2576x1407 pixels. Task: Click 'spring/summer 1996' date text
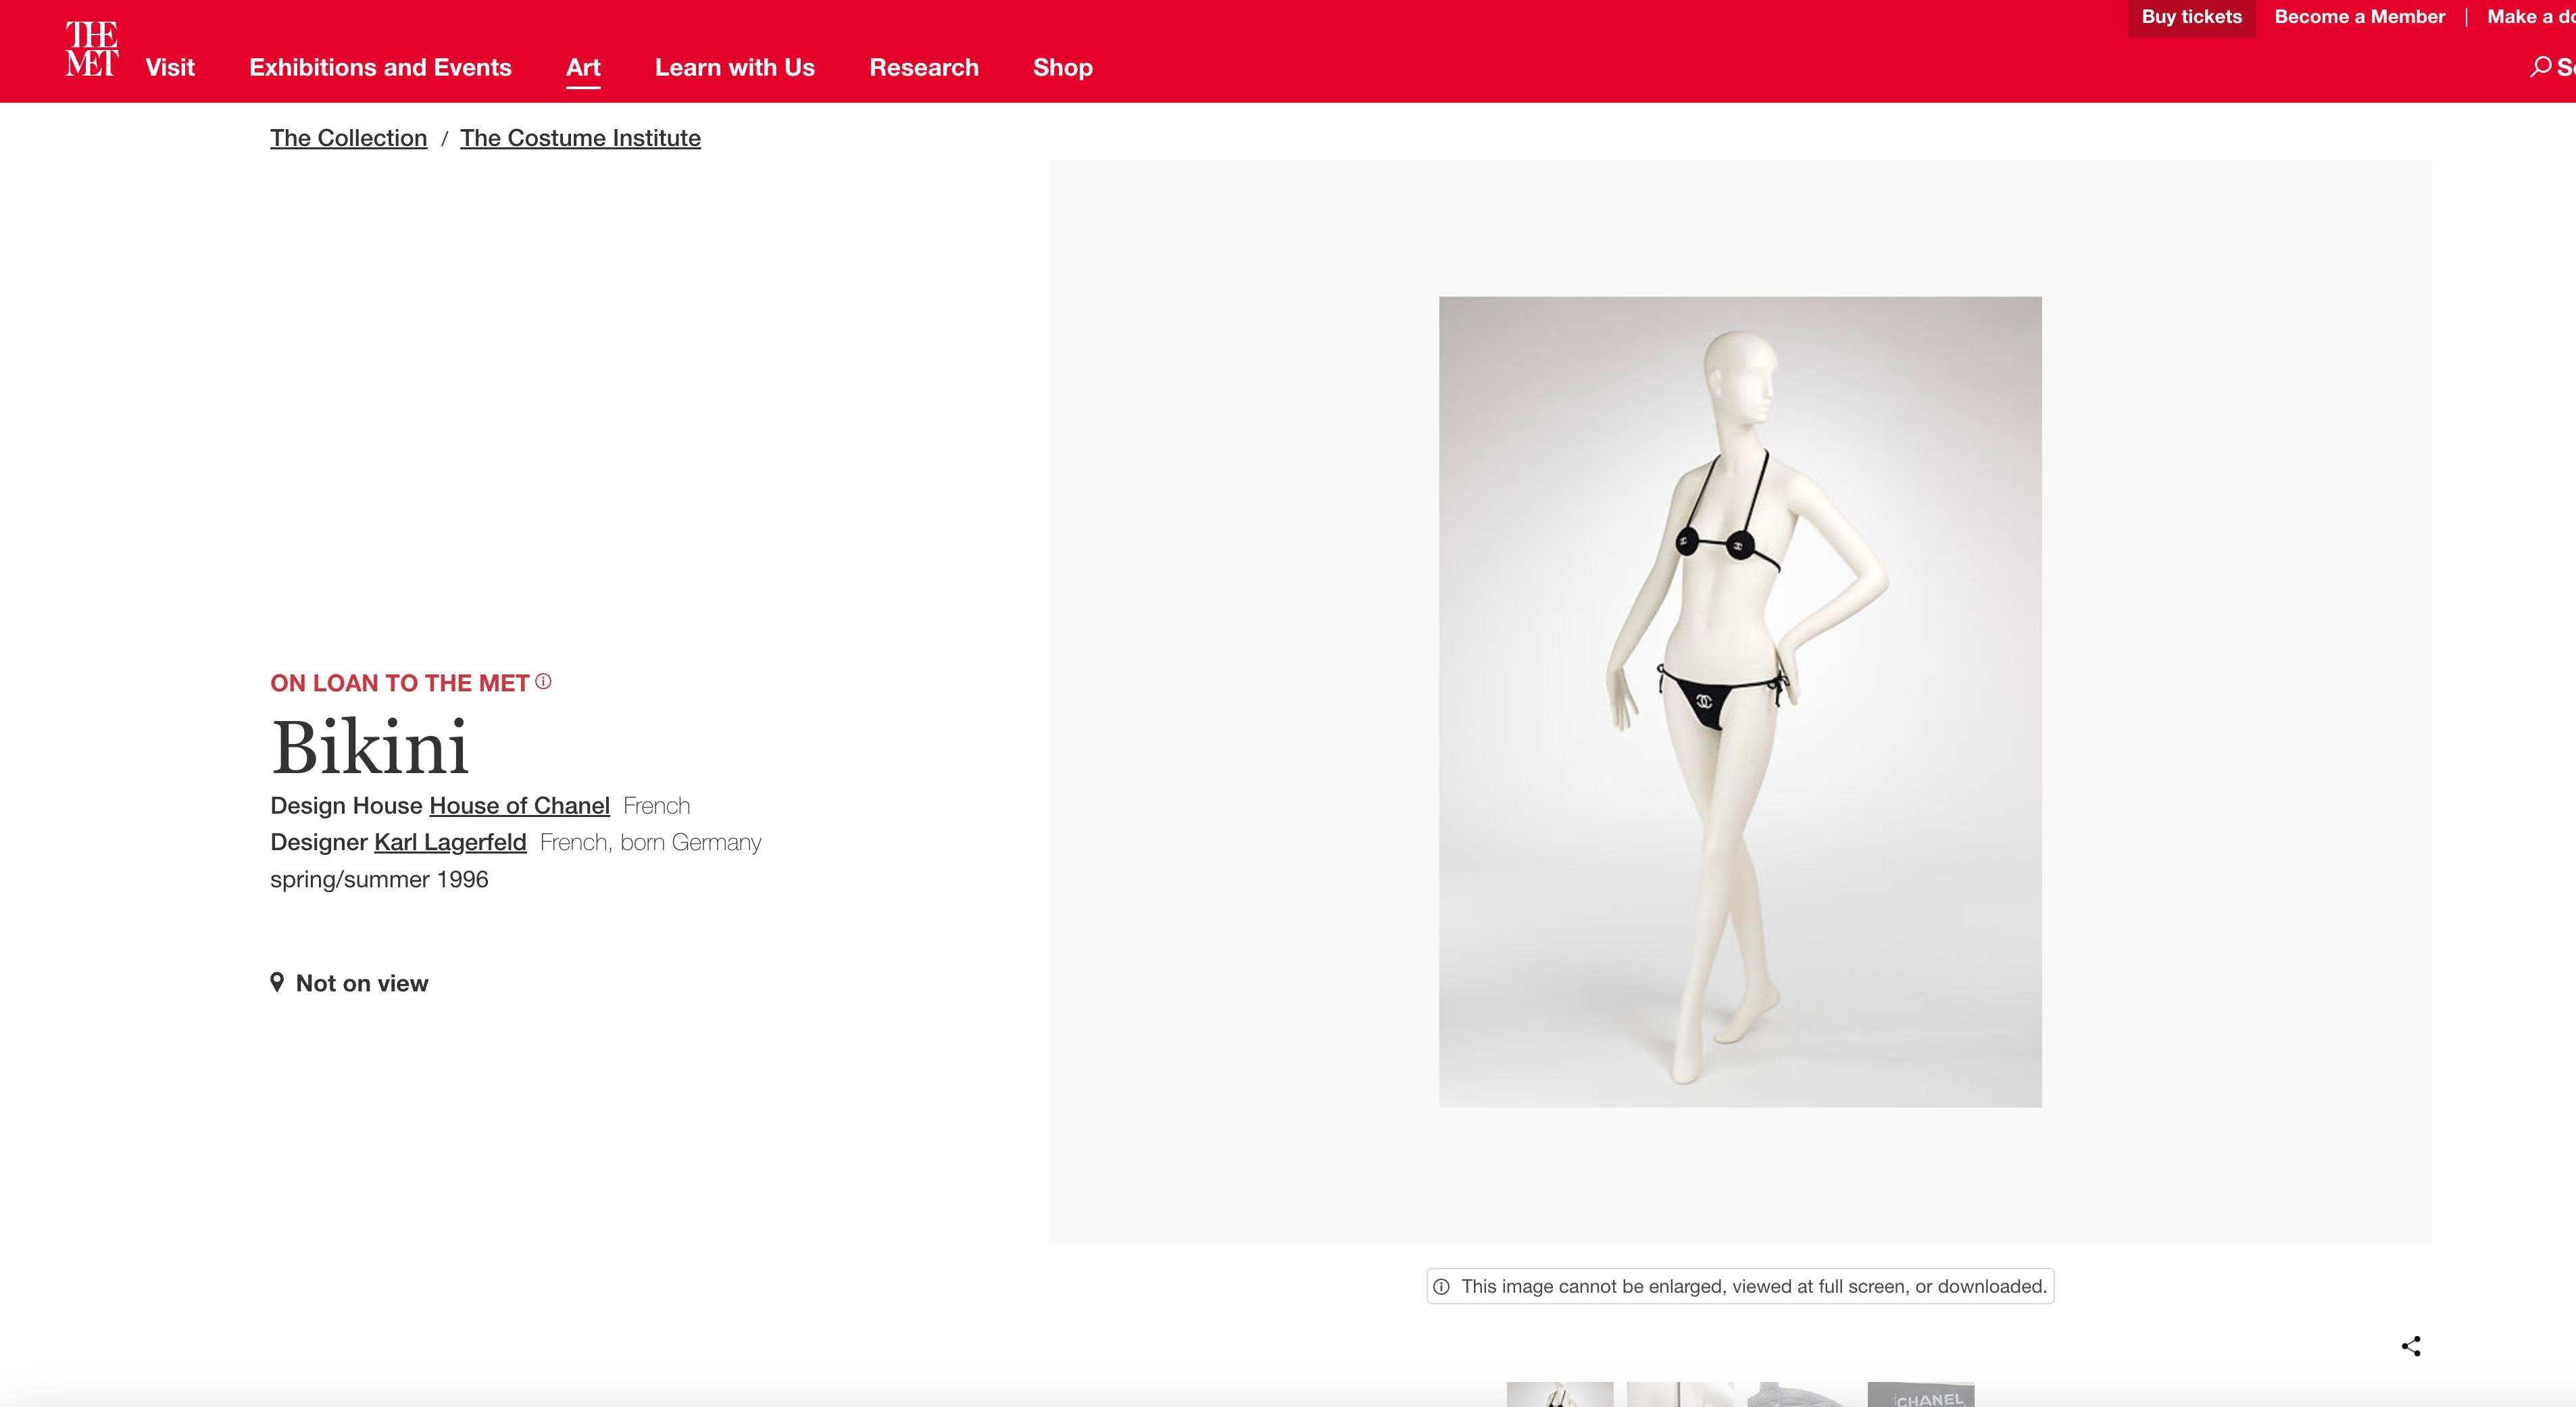[379, 880]
